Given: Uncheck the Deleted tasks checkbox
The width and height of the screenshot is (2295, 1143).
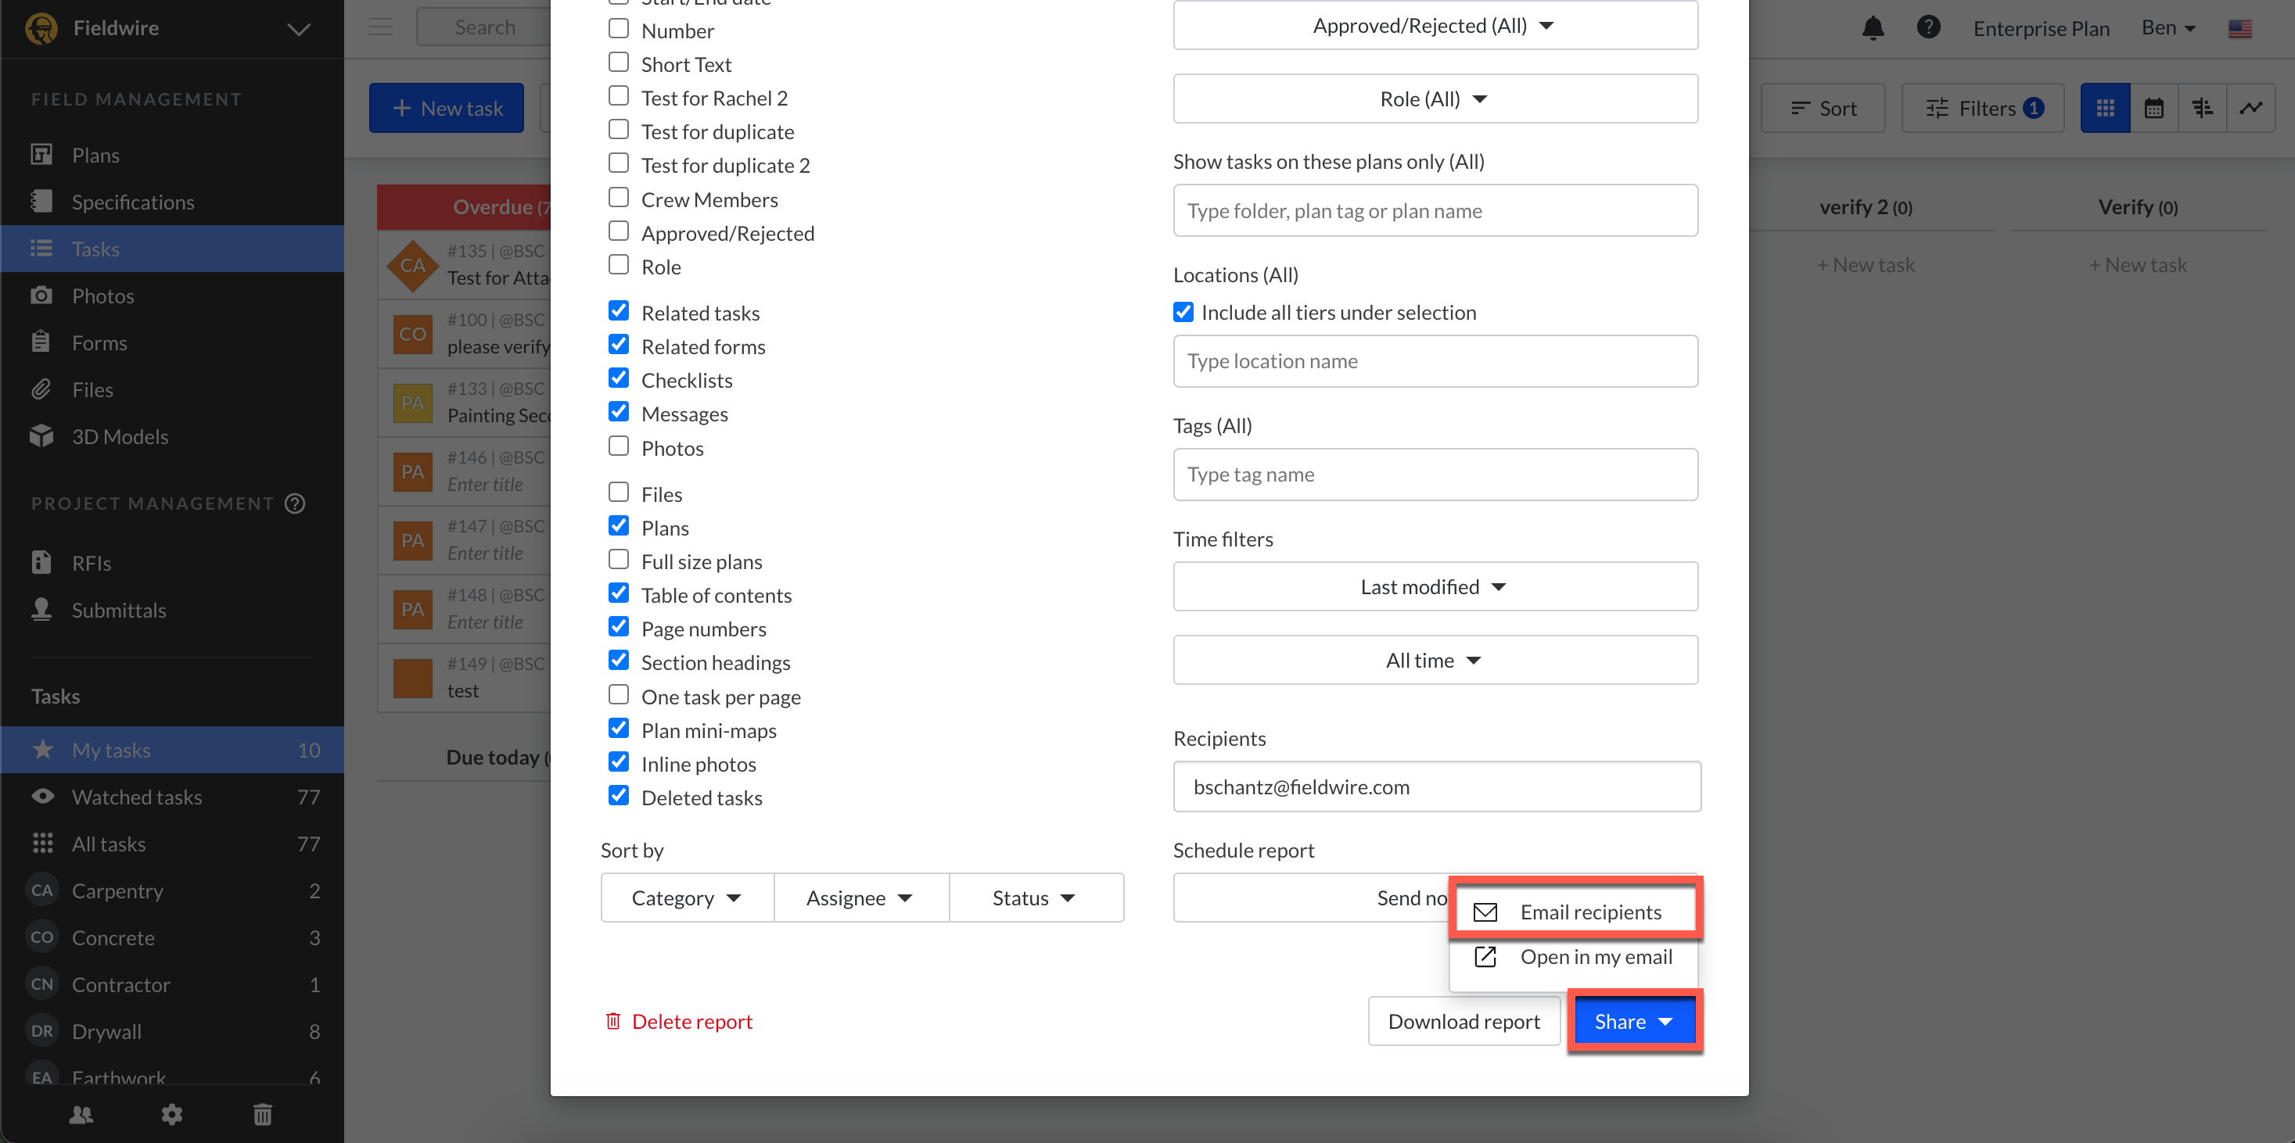Looking at the screenshot, I should pos(618,795).
